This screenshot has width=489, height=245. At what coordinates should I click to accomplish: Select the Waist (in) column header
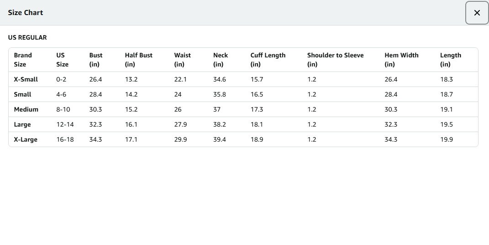point(182,60)
